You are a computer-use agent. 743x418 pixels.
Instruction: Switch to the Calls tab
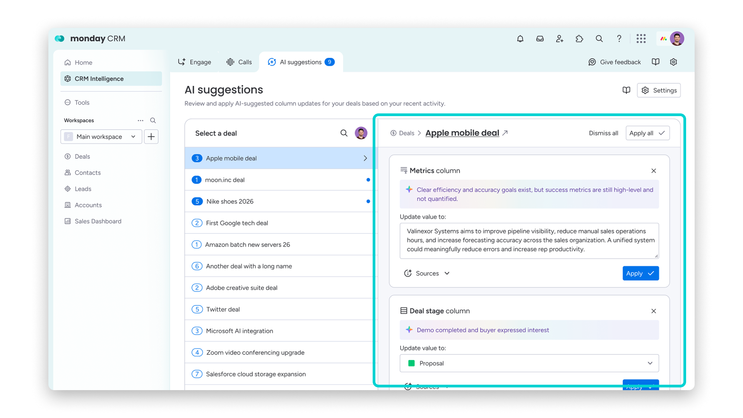239,62
